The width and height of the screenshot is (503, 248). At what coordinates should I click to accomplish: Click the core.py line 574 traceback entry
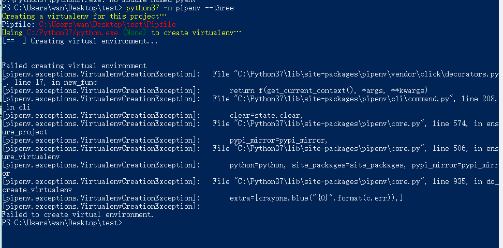(x=336, y=124)
